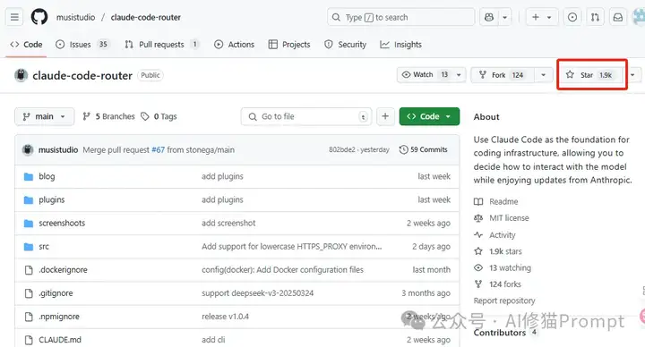Click the blog folder icon
The width and height of the screenshot is (645, 347).
[x=29, y=176]
